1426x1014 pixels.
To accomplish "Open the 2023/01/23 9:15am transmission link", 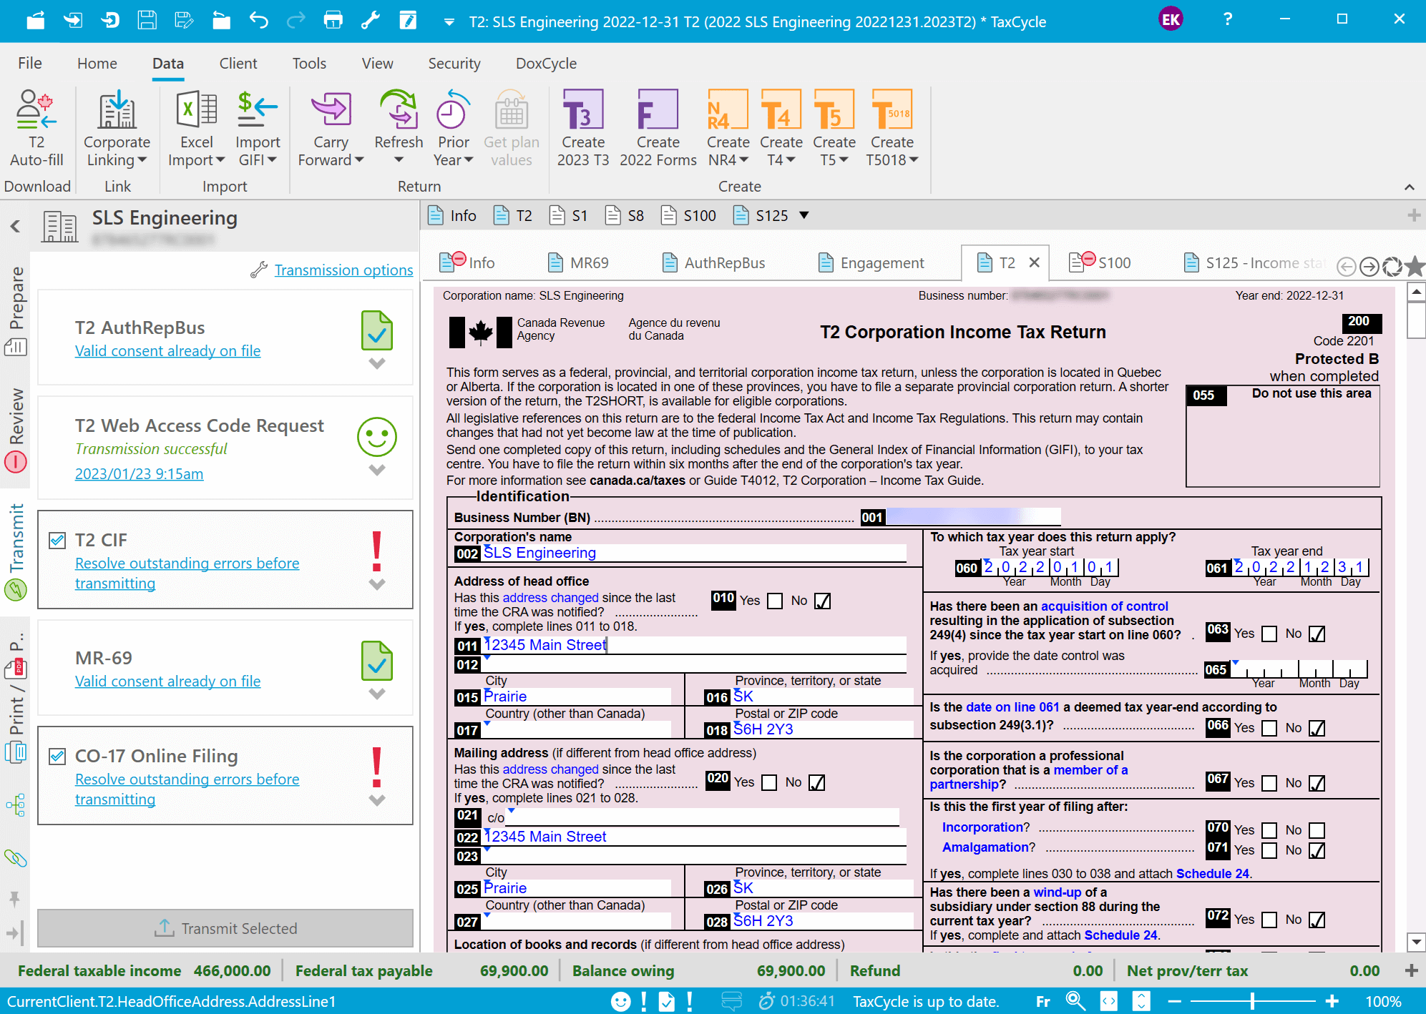I will pyautogui.click(x=139, y=474).
